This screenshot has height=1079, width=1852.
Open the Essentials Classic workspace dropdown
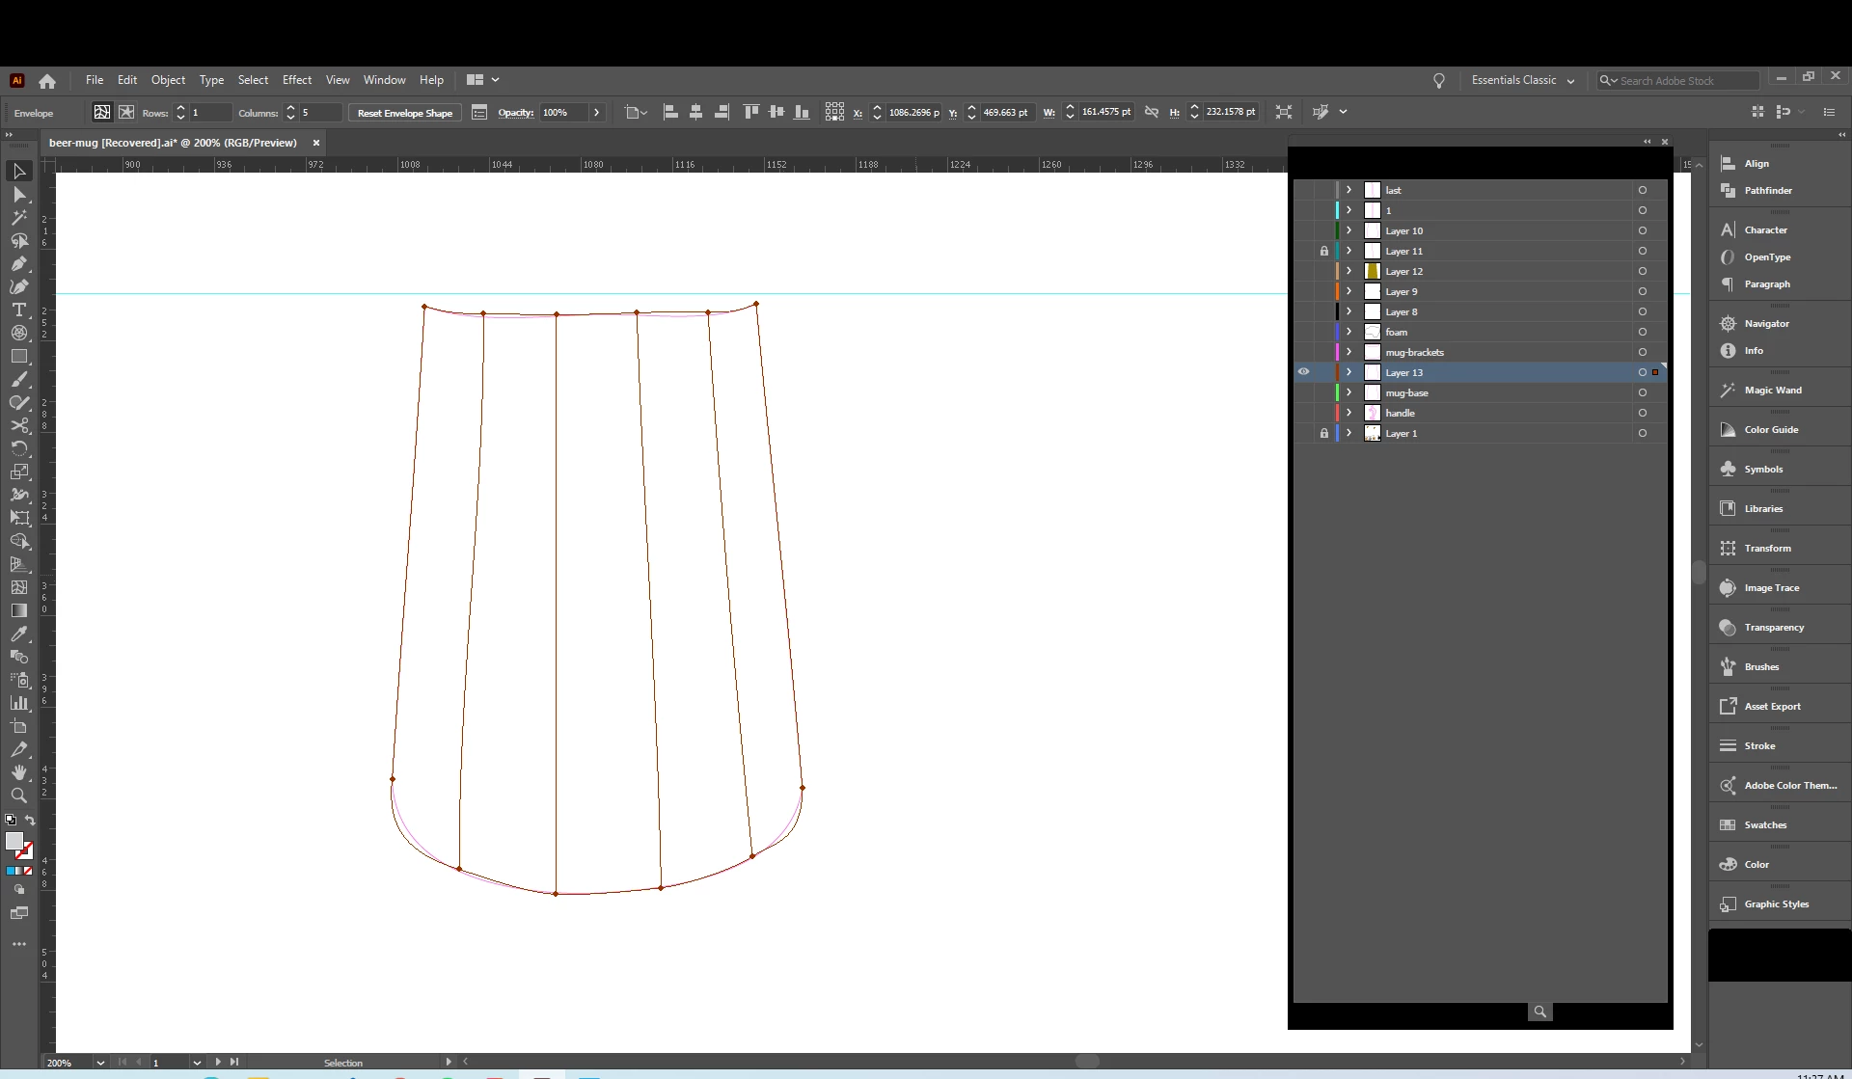pyautogui.click(x=1522, y=80)
